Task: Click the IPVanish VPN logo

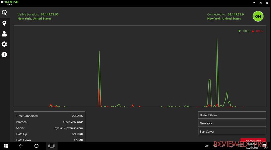Action: (x=10, y=3)
